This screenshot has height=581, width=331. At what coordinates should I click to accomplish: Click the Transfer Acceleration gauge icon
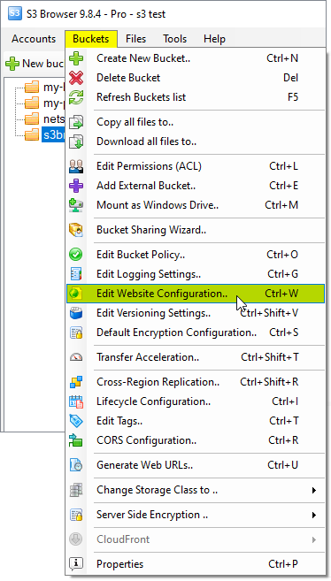click(x=76, y=357)
